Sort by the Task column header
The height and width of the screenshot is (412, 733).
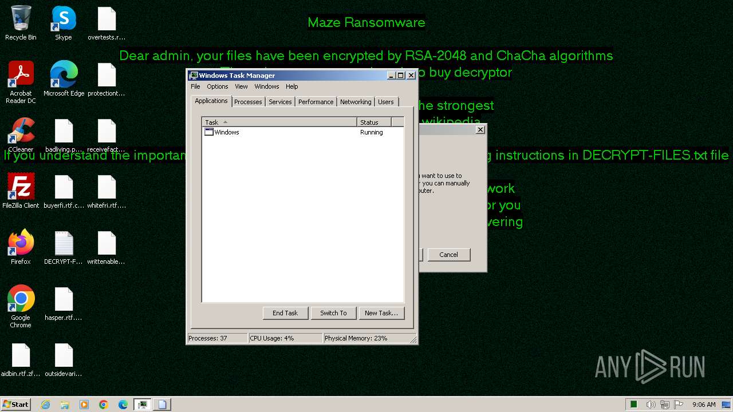coord(279,122)
